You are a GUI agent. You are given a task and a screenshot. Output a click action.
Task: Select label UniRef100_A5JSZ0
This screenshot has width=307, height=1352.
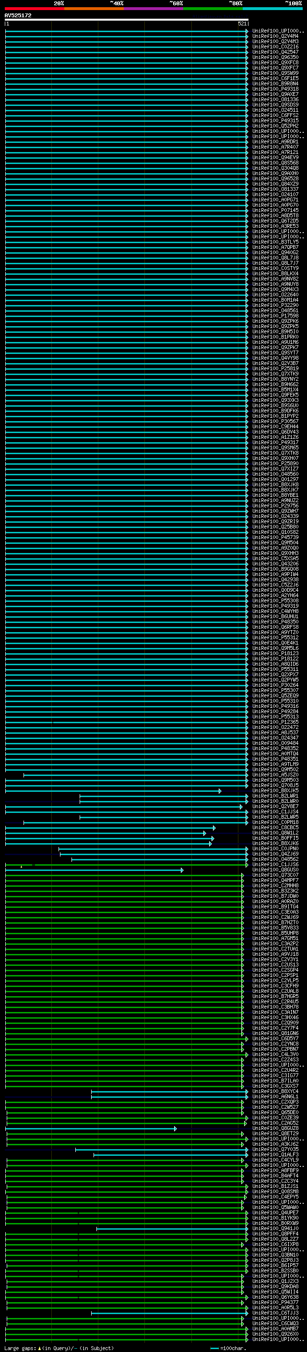click(275, 775)
